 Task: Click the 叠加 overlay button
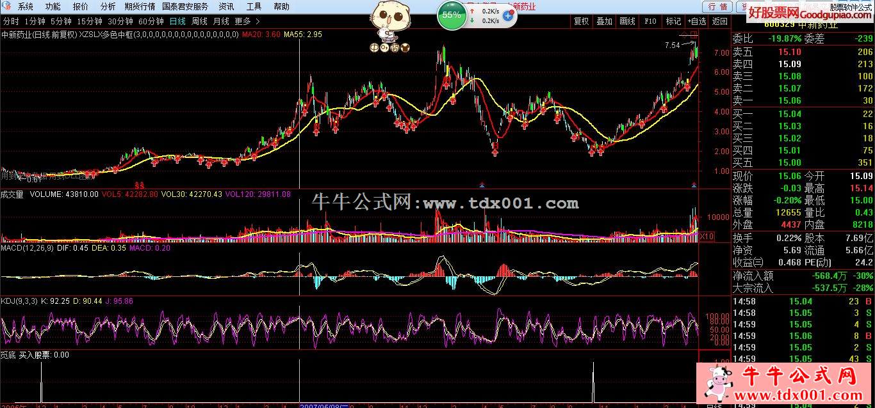(604, 21)
